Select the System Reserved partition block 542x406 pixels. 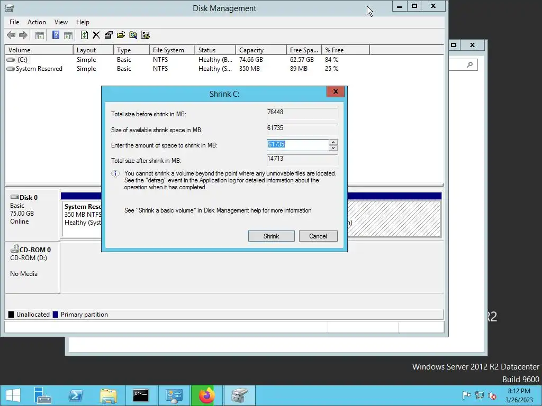pos(82,218)
